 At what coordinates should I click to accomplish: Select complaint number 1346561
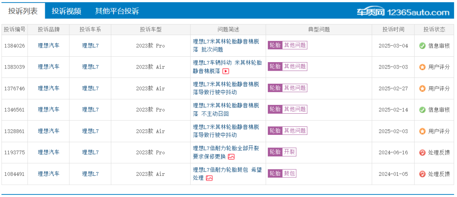click(14, 110)
